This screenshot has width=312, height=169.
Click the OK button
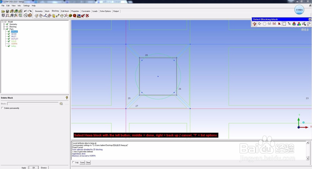(34, 168)
